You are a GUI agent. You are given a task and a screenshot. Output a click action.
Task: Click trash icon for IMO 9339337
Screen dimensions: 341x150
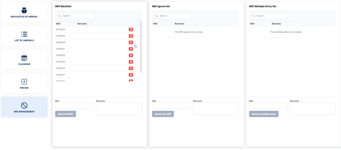pyautogui.click(x=131, y=62)
